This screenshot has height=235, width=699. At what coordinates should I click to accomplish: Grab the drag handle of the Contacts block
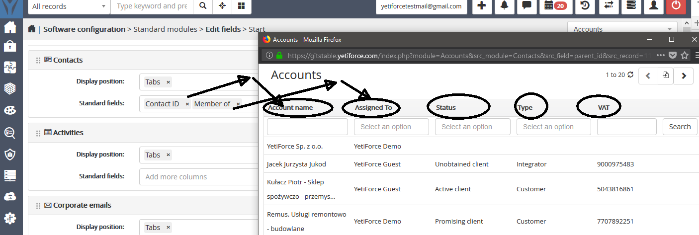(38, 60)
